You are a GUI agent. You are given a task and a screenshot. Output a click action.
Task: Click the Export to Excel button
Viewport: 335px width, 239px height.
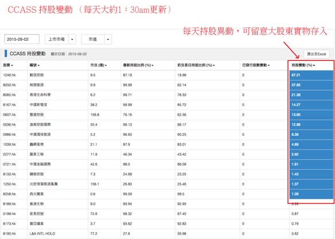[x=317, y=54]
